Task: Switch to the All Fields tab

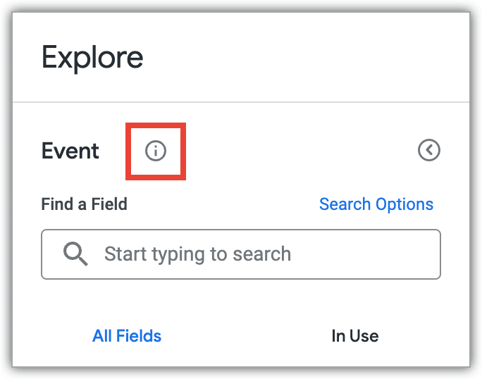Action: [127, 336]
